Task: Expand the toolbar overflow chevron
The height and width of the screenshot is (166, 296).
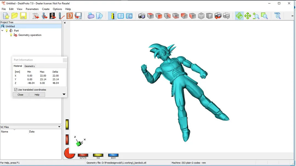Action: (x=292, y=16)
